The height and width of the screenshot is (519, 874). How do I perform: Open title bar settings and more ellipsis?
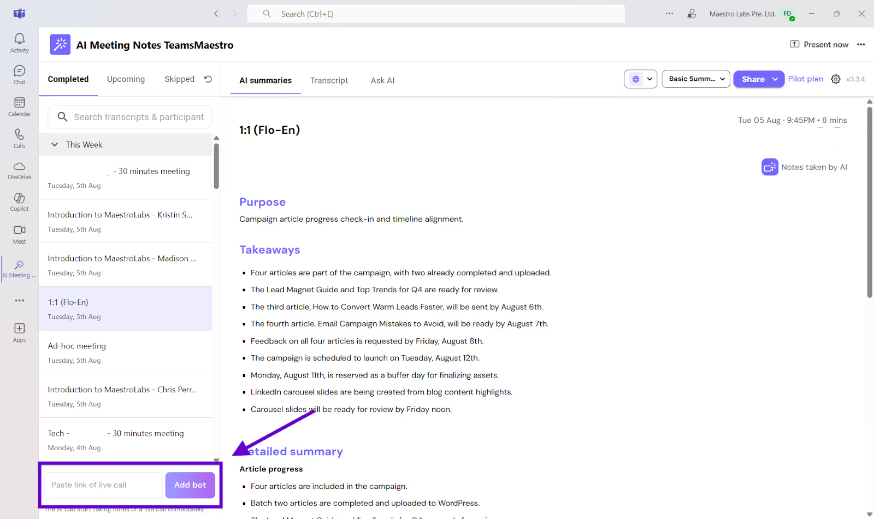[x=669, y=14]
